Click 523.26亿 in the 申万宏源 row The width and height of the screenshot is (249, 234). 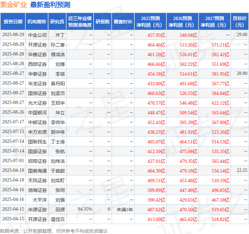220,132
